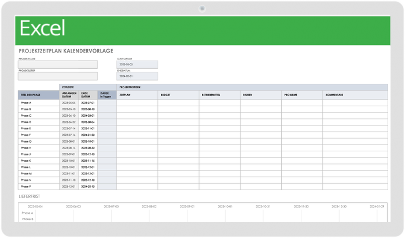The height and width of the screenshot is (238, 405).
Task: Click timeline axis date 2023-10-31
Action: (x=263, y=207)
